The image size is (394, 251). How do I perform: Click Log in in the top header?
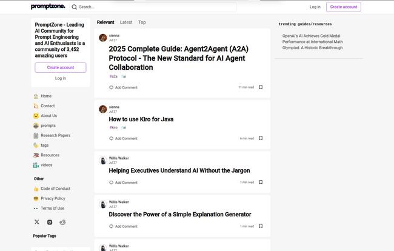tap(315, 7)
